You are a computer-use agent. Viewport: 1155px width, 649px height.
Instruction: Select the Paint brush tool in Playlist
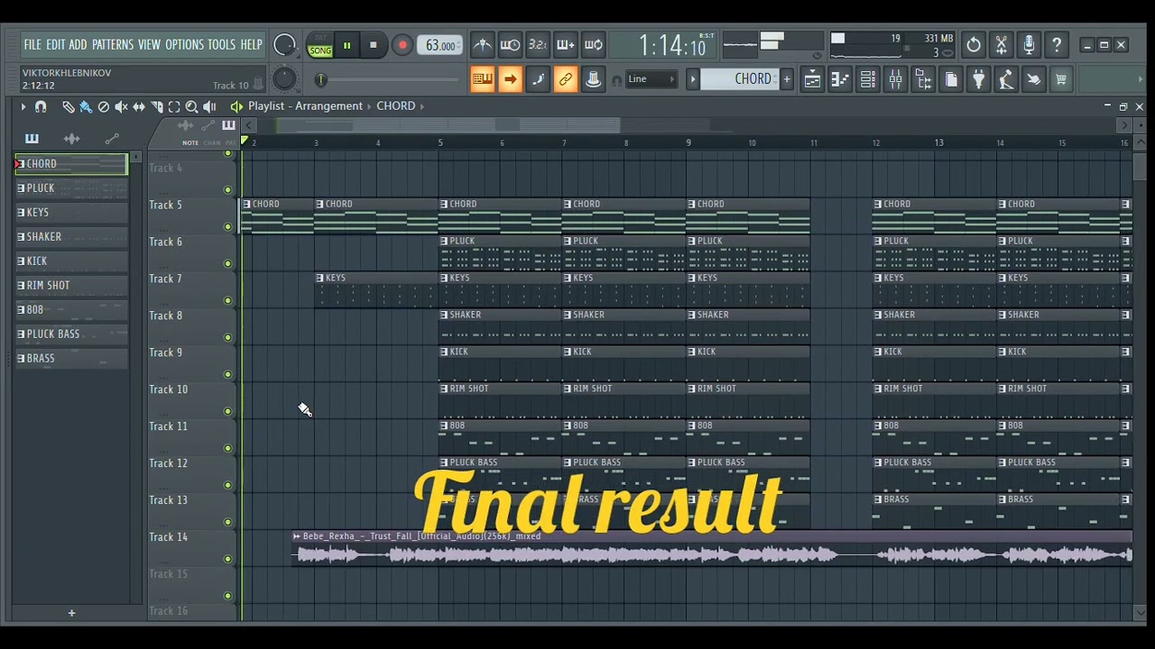(86, 106)
